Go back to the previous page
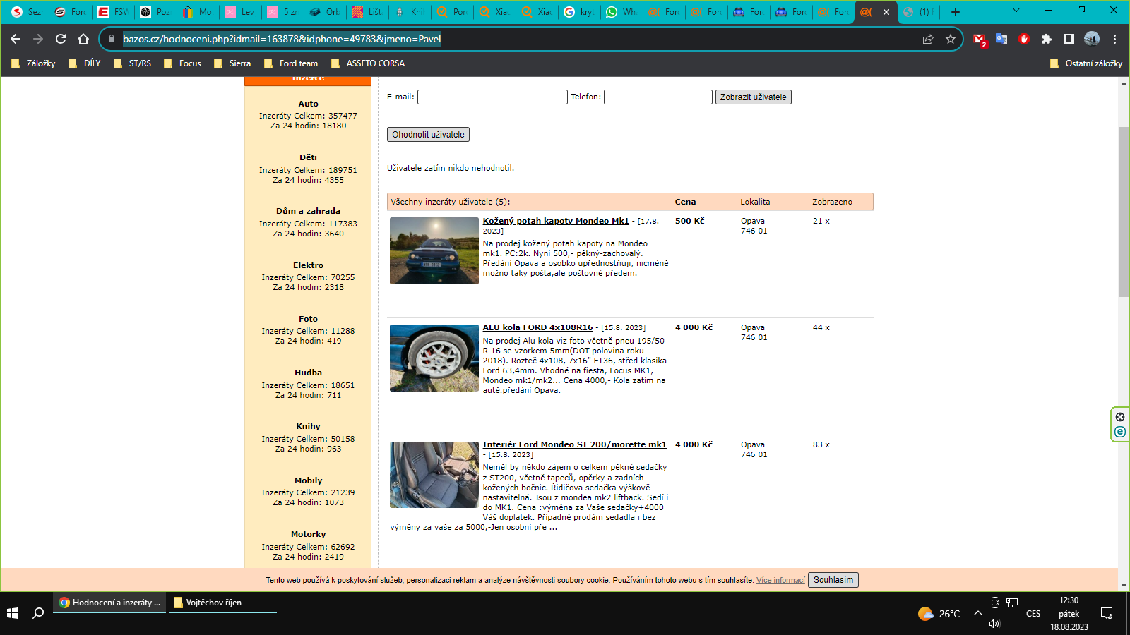The width and height of the screenshot is (1130, 635). (16, 39)
